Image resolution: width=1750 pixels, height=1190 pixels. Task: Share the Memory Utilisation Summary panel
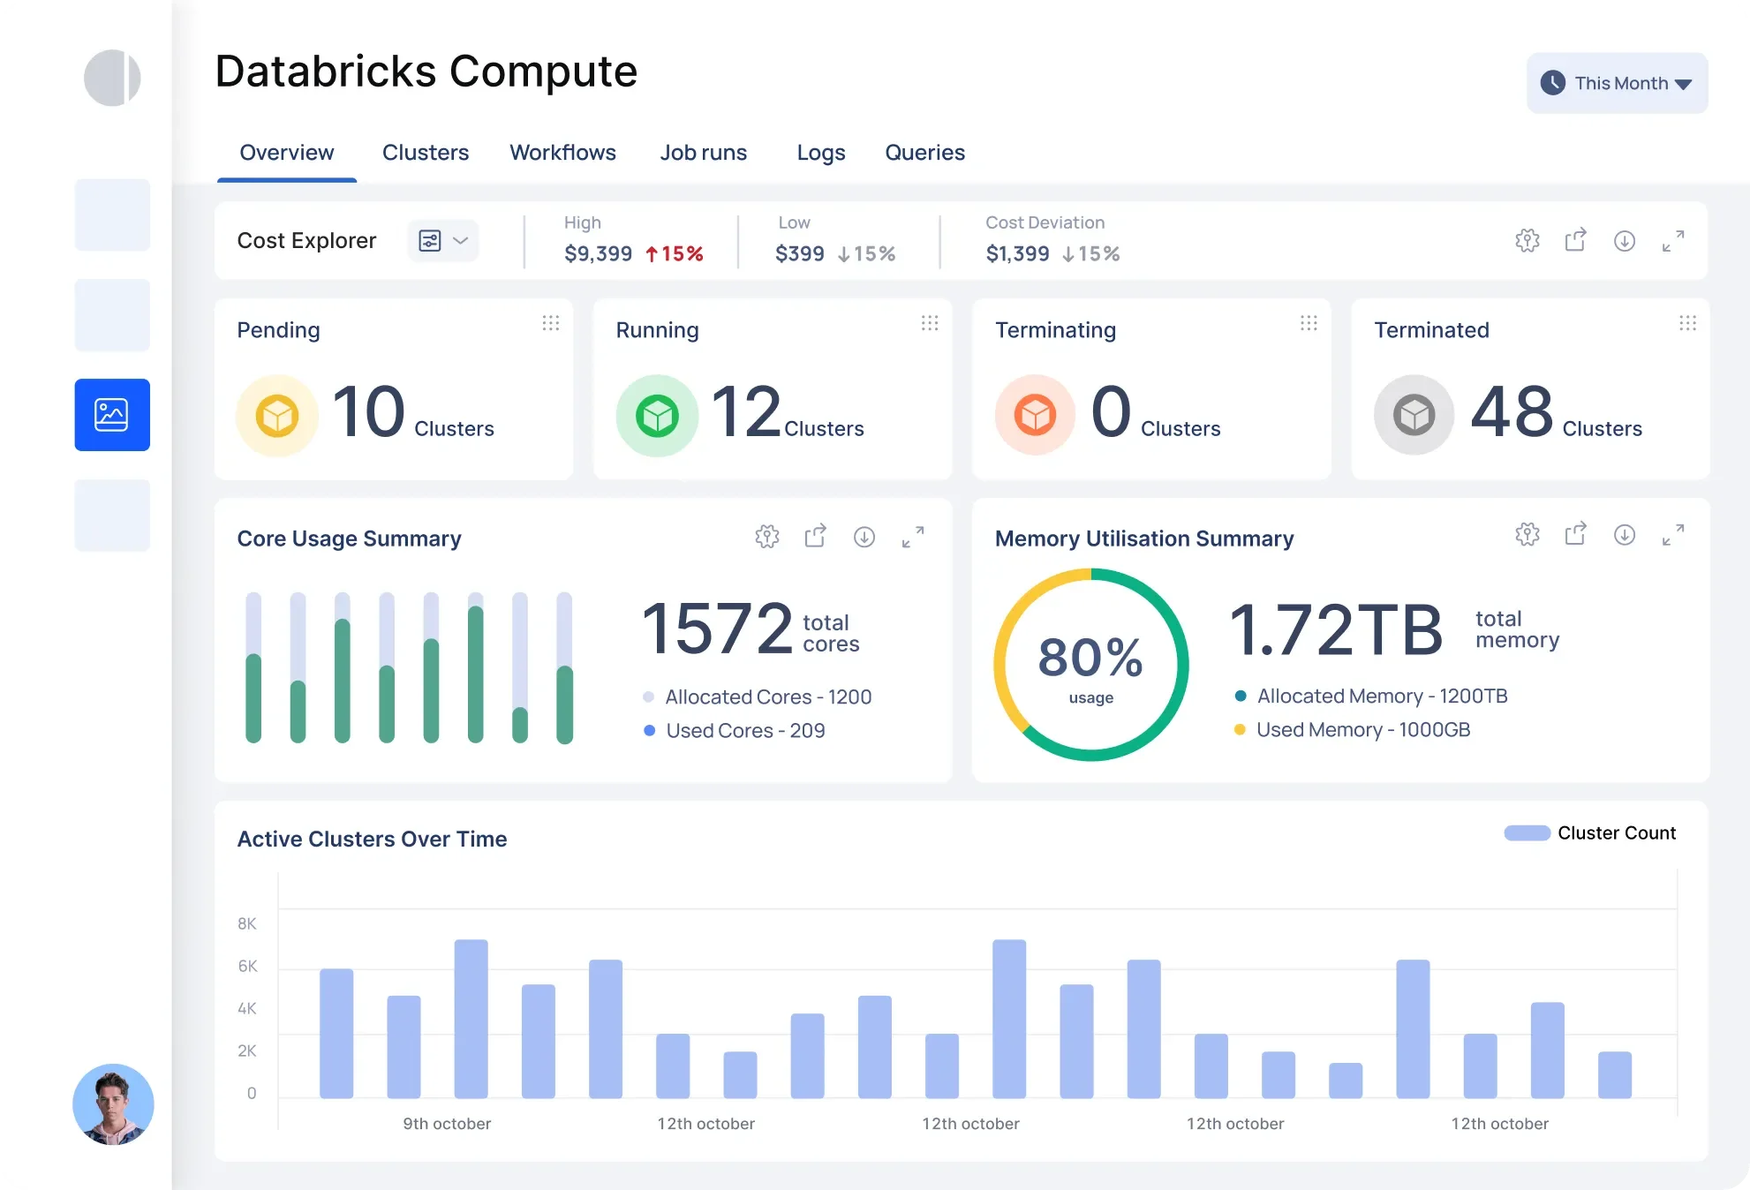pyautogui.click(x=1575, y=534)
